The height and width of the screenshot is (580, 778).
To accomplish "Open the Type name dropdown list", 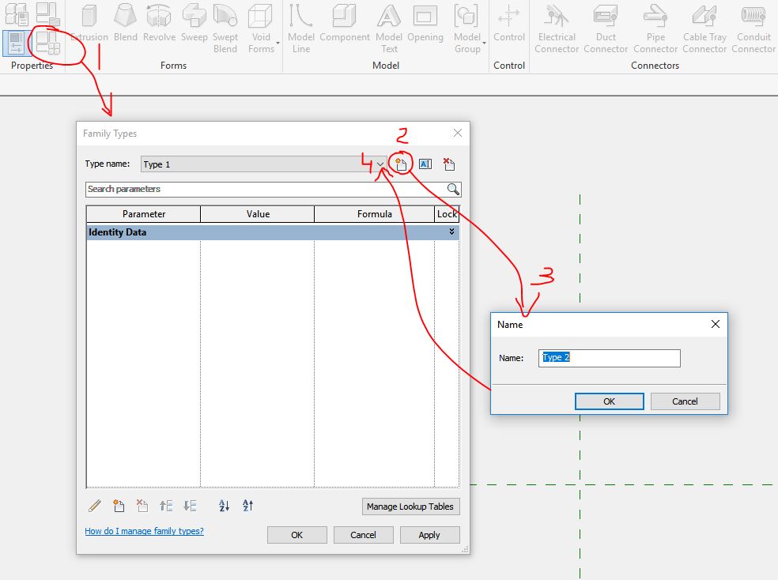I will pyautogui.click(x=380, y=164).
